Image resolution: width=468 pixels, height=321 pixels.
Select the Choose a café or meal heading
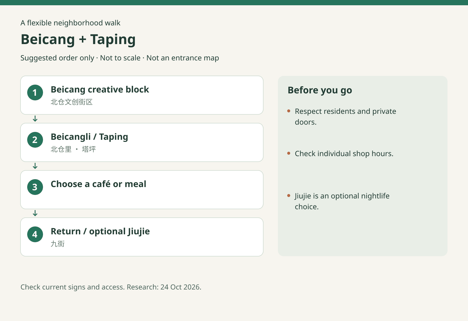[98, 184]
